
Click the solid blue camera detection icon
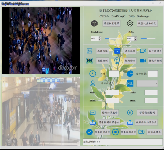pos(143,61)
